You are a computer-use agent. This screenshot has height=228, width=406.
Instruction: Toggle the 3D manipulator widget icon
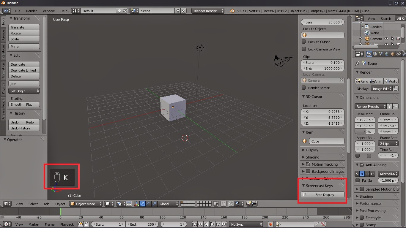point(136,204)
